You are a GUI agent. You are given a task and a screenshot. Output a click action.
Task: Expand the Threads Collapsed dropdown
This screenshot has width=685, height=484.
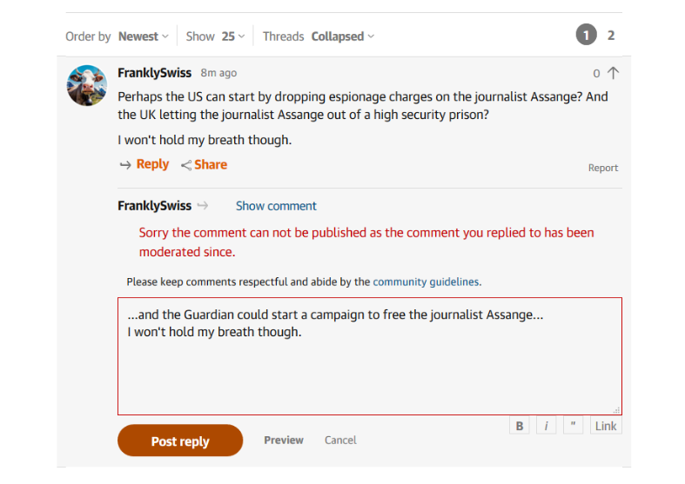point(343,36)
